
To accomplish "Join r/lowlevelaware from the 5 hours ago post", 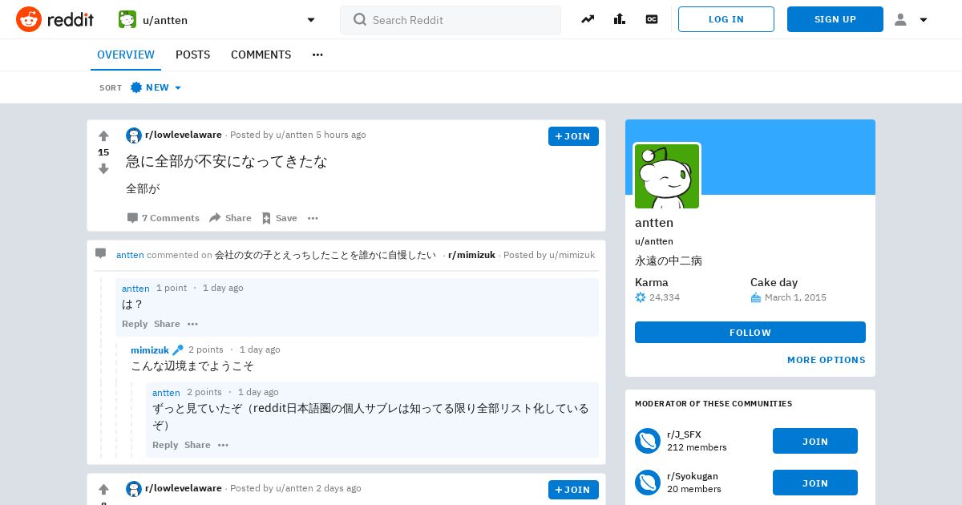I will click(x=573, y=136).
